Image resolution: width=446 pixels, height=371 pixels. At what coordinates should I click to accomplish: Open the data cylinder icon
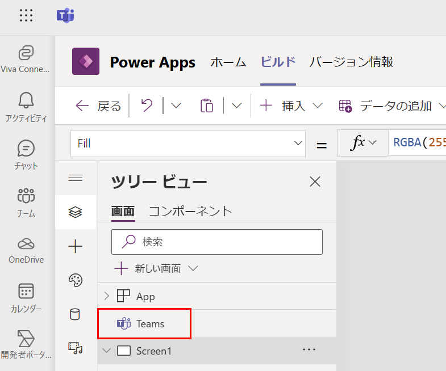tap(75, 314)
